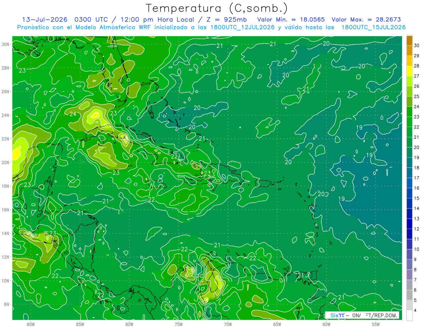
Task: Click colorbar scale value "7"
Action: tap(415, 280)
